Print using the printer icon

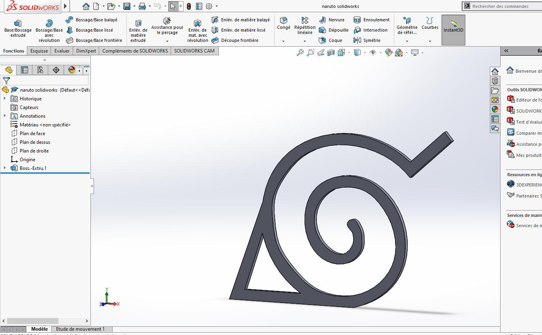click(142, 6)
